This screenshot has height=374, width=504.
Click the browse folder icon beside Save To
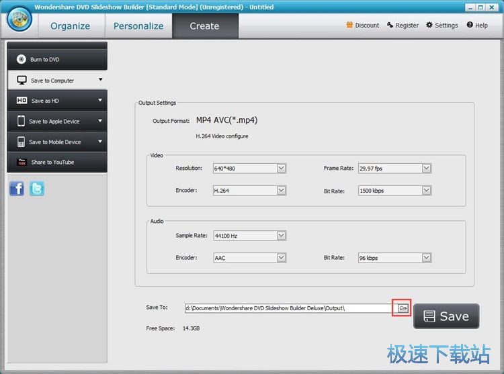(x=403, y=308)
